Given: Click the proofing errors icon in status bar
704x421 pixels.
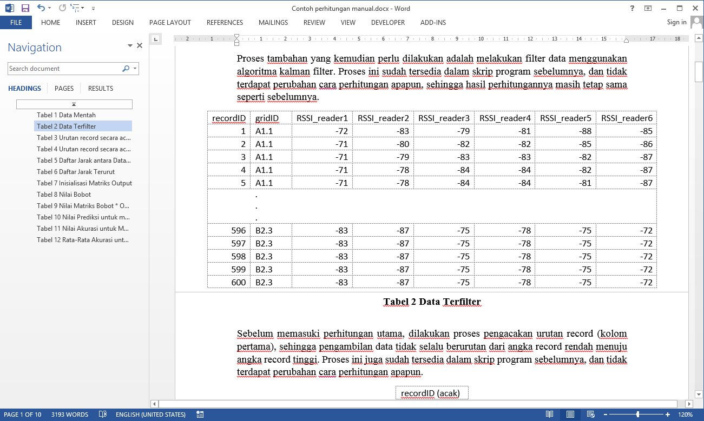Looking at the screenshot, I should pyautogui.click(x=103, y=415).
